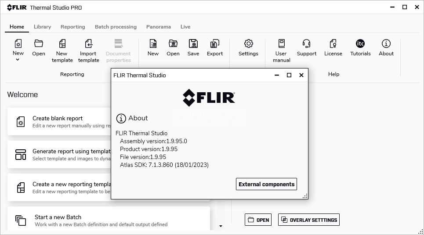Close the FLIR Thermal Studio about dialog
Viewport: 424px width, 235px height.
tap(301, 75)
